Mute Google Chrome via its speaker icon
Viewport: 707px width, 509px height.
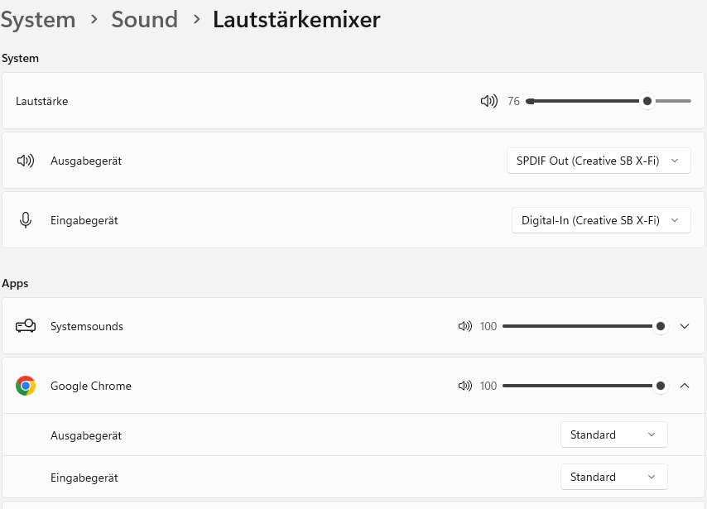click(465, 386)
